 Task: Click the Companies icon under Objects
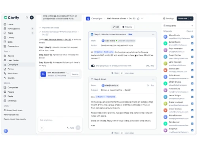tap(5, 87)
